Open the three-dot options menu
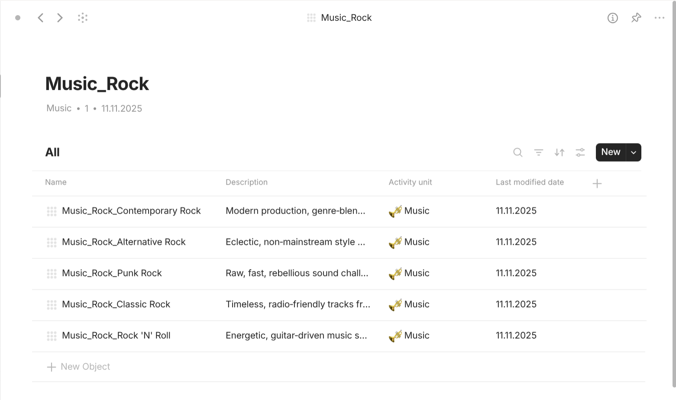The height and width of the screenshot is (400, 676). pos(660,18)
